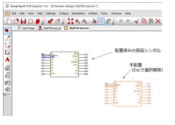Click the scissors Cut icon
The width and height of the screenshot is (175, 125).
pos(136,21)
